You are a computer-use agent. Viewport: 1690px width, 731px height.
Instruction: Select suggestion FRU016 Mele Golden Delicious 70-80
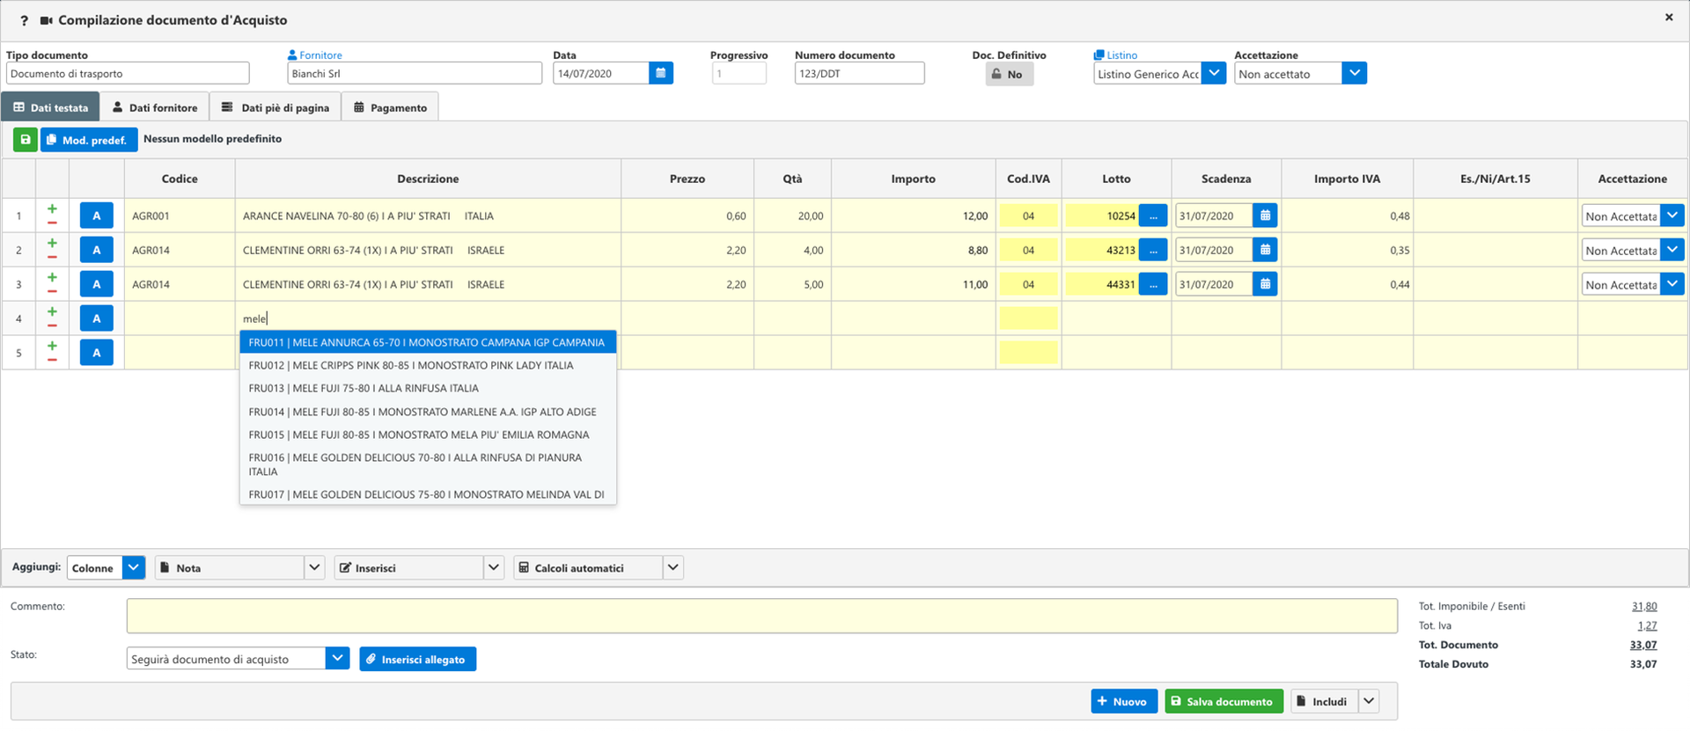428,464
